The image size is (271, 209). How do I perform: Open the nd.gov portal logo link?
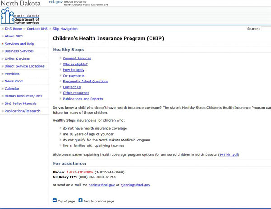click(x=56, y=2)
